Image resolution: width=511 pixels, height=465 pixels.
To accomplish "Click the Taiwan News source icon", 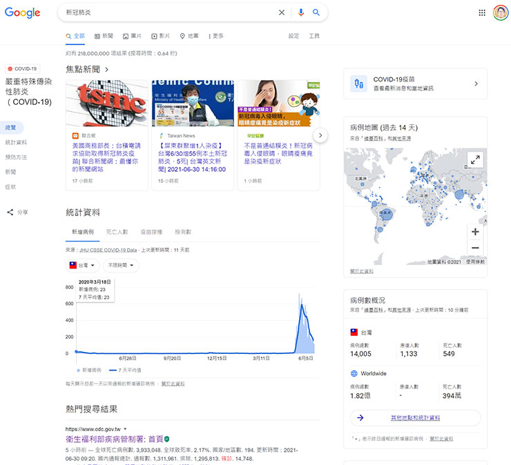I will [x=162, y=135].
